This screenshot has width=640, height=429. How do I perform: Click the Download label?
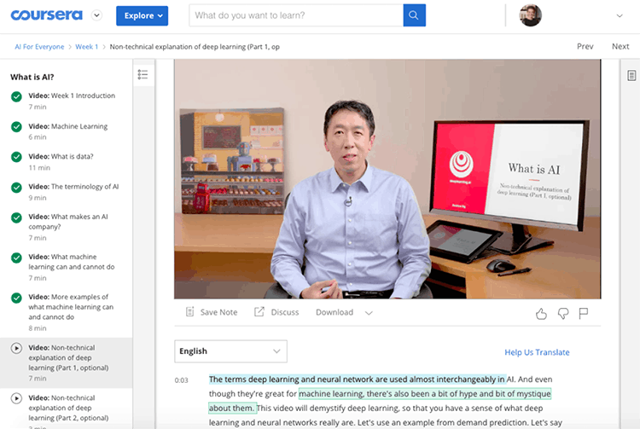[335, 312]
